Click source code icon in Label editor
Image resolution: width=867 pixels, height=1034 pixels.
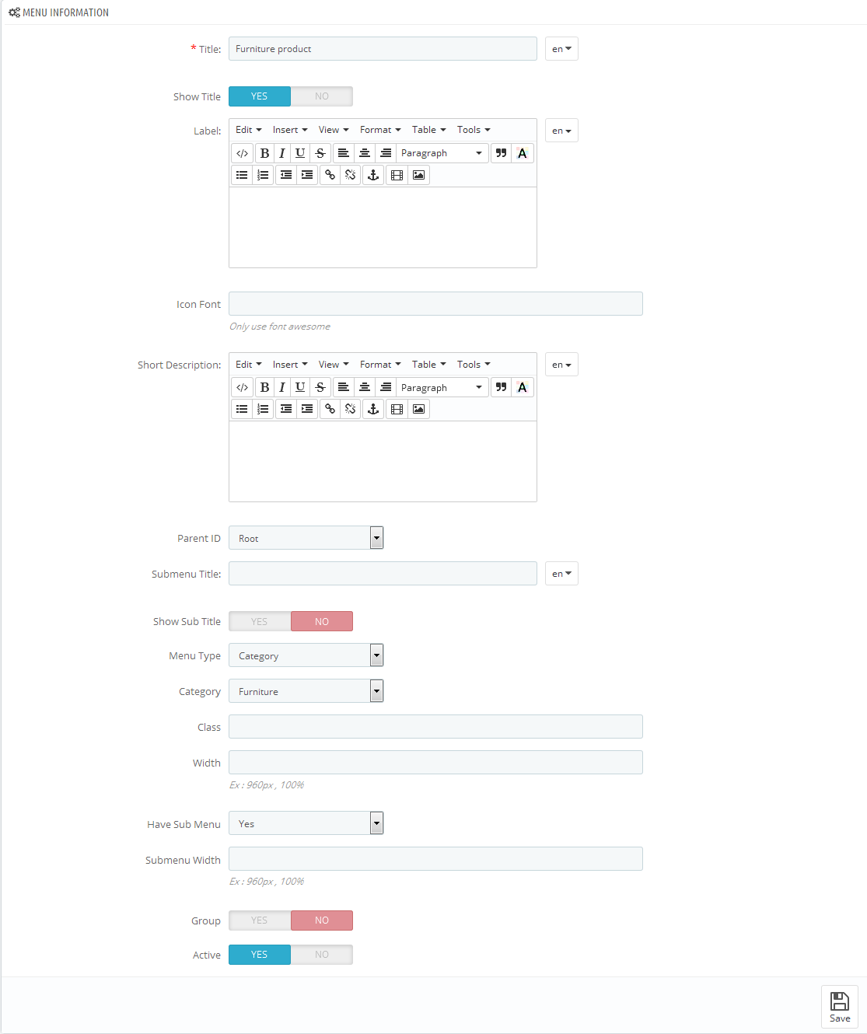coord(243,153)
